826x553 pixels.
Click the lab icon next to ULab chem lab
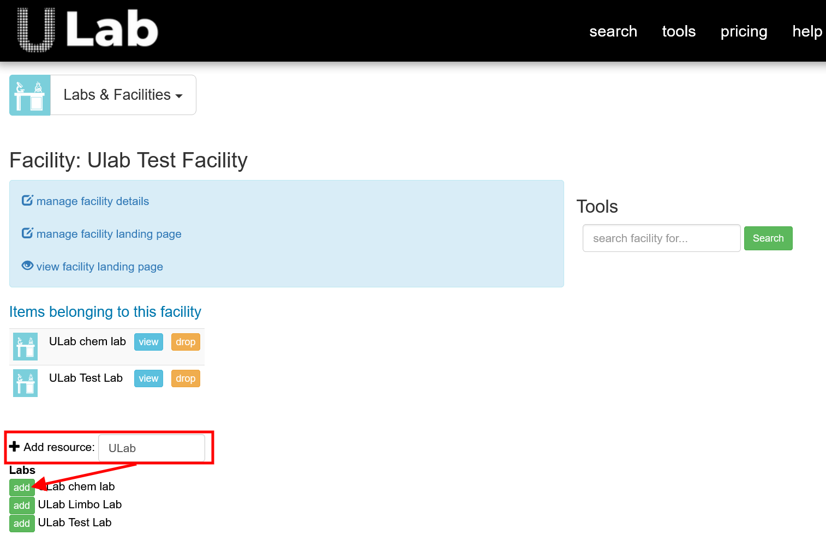(x=25, y=346)
